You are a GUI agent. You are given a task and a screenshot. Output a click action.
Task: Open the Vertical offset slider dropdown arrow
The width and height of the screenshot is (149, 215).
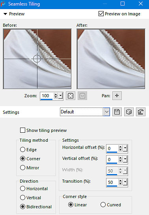[125, 159]
